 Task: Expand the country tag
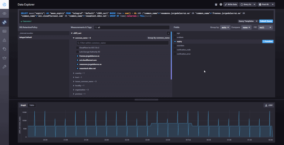[x=74, y=73]
